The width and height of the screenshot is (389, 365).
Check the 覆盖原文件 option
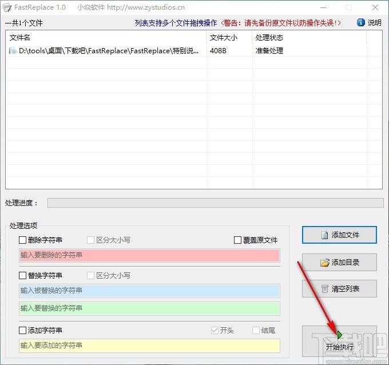pos(237,240)
